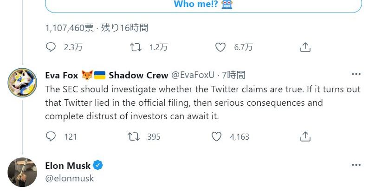Like Eva Fox's tweet with 4,163 likes
369x193 pixels.
point(216,136)
